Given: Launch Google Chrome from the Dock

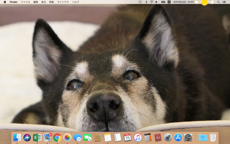Looking at the screenshot, I should [x=58, y=138].
